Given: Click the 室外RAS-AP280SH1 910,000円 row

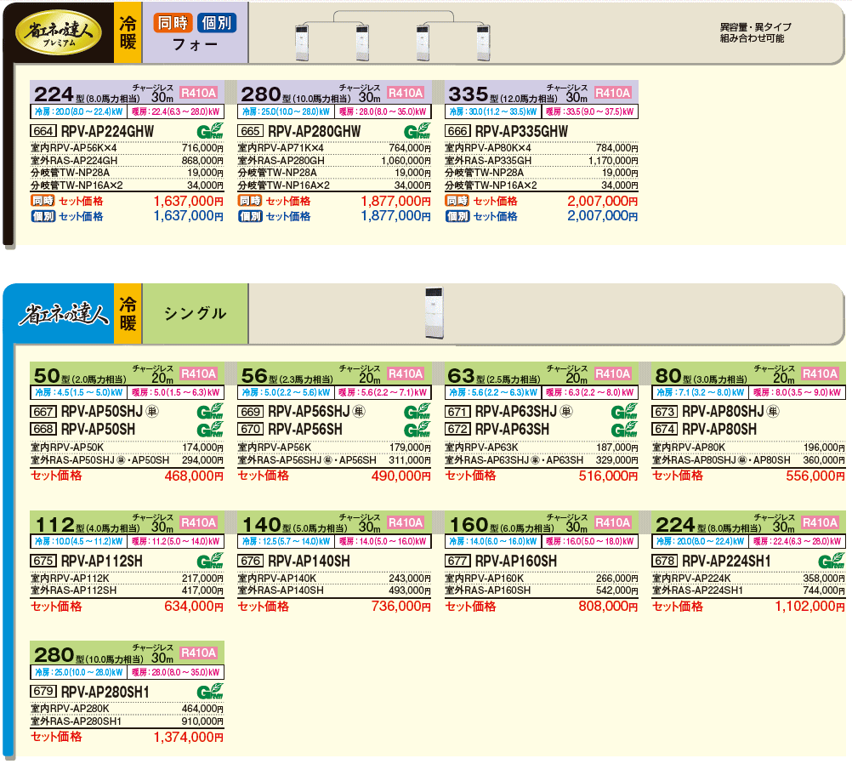Looking at the screenshot, I should [x=128, y=721].
